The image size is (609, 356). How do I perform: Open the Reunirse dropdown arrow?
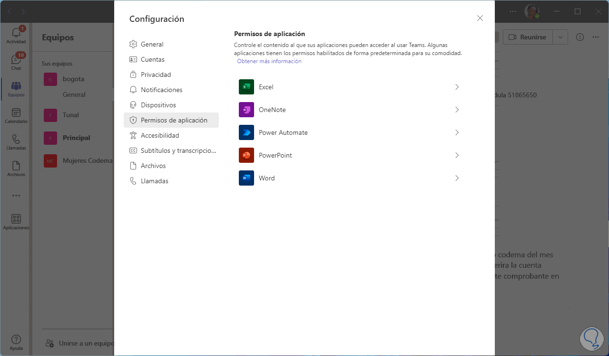point(560,37)
